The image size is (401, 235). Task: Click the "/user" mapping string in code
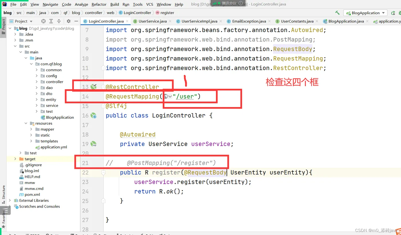click(x=185, y=96)
